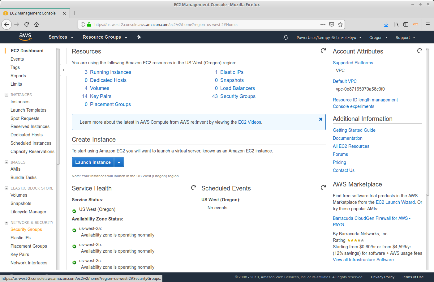Refresh the Account Attributes section

420,51
